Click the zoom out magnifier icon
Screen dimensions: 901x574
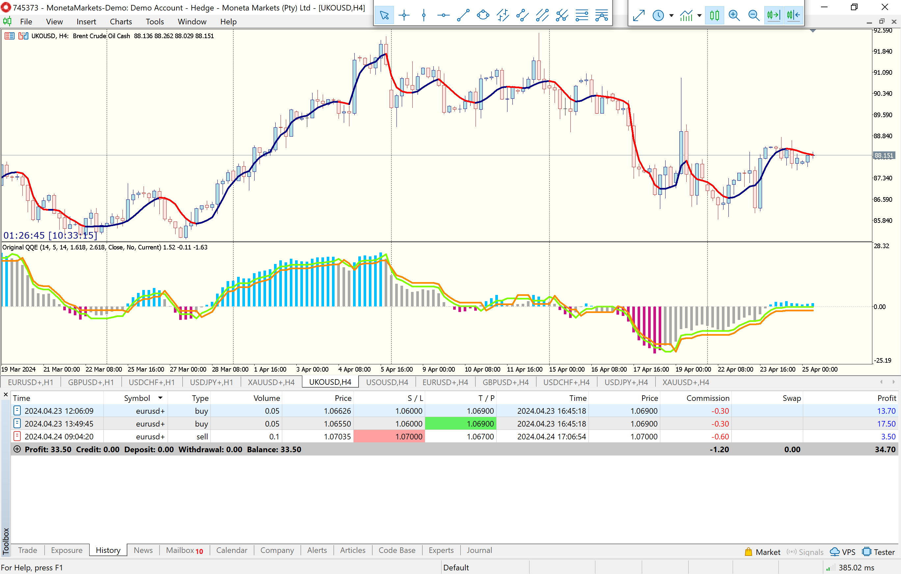(x=753, y=15)
